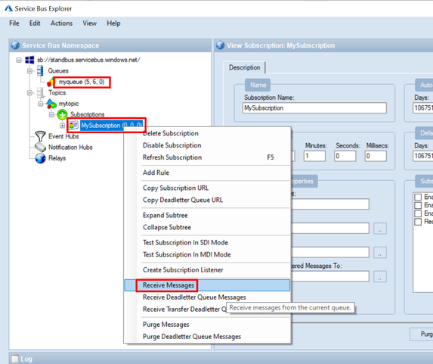
Task: Choose Delete Subscription from context menu
Action: click(x=207, y=133)
